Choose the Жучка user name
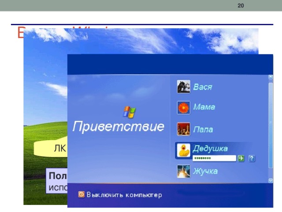The width and height of the screenshot is (282, 212). click(205, 171)
